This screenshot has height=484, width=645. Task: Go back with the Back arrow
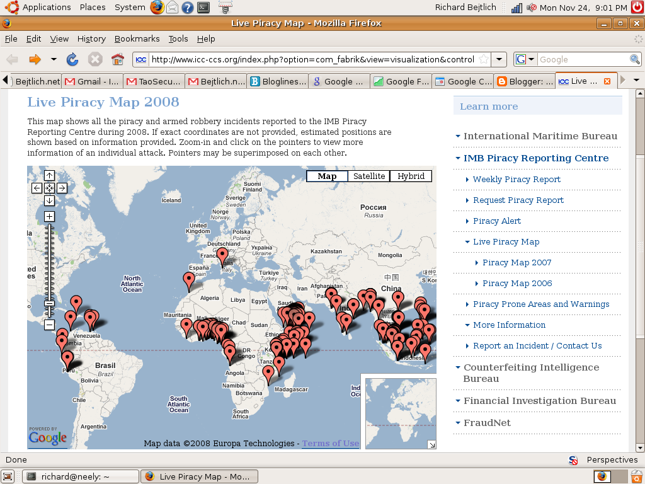[13, 60]
